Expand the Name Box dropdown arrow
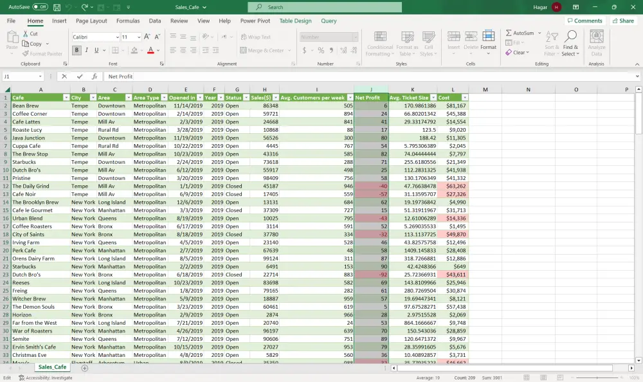 (x=40, y=77)
